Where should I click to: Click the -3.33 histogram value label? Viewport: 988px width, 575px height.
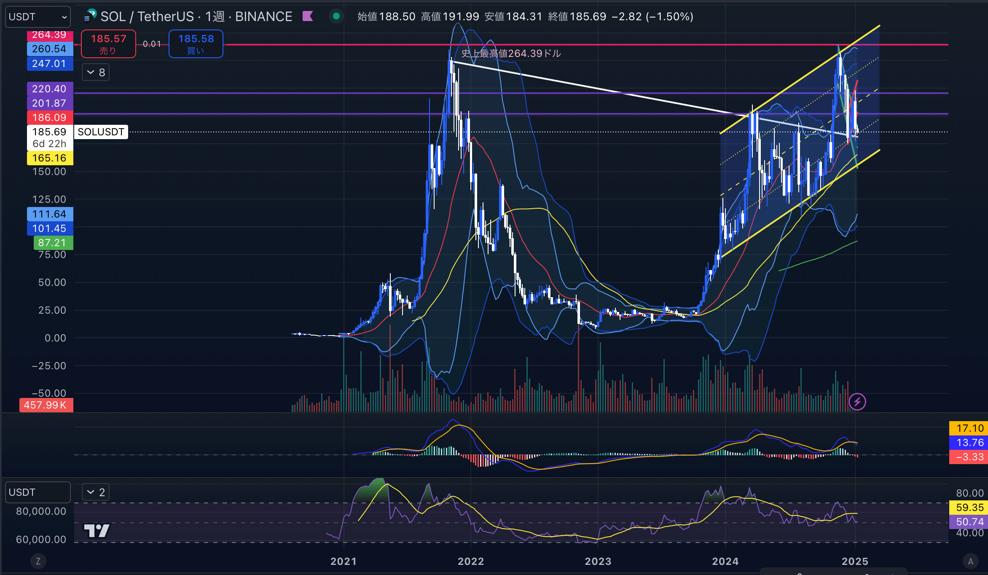coord(969,457)
